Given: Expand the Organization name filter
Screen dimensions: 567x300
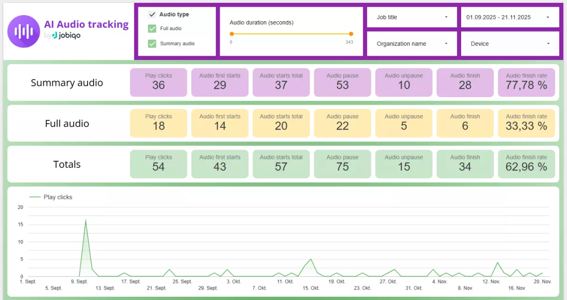Looking at the screenshot, I should [411, 43].
